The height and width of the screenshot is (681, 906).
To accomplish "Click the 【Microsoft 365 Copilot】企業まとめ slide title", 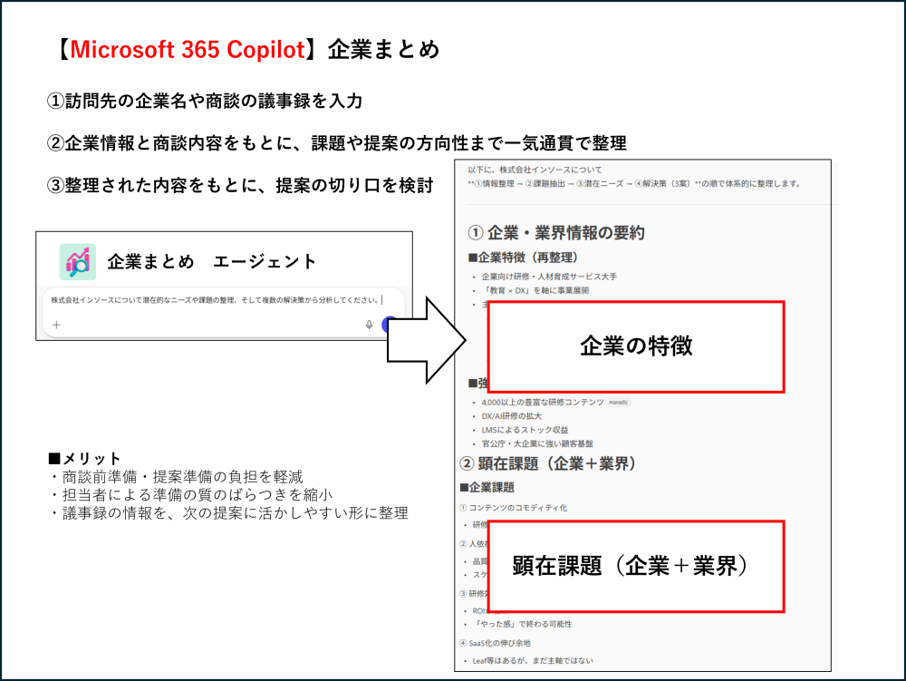I will tap(248, 50).
